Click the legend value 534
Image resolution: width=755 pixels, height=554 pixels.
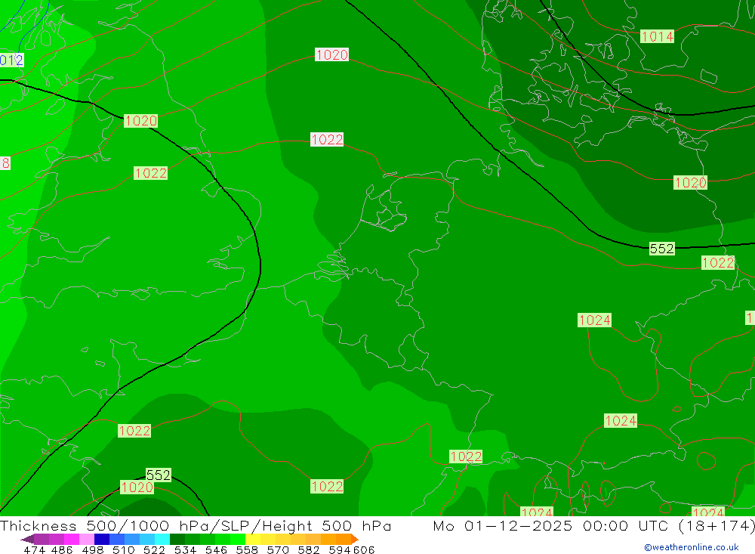(185, 549)
